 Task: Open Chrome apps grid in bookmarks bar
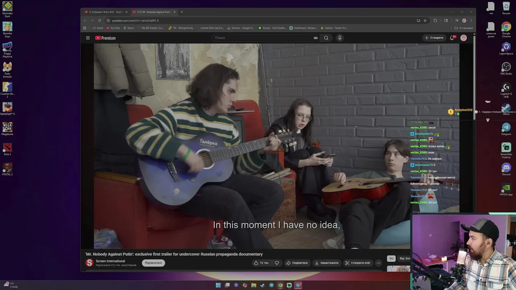point(85,28)
